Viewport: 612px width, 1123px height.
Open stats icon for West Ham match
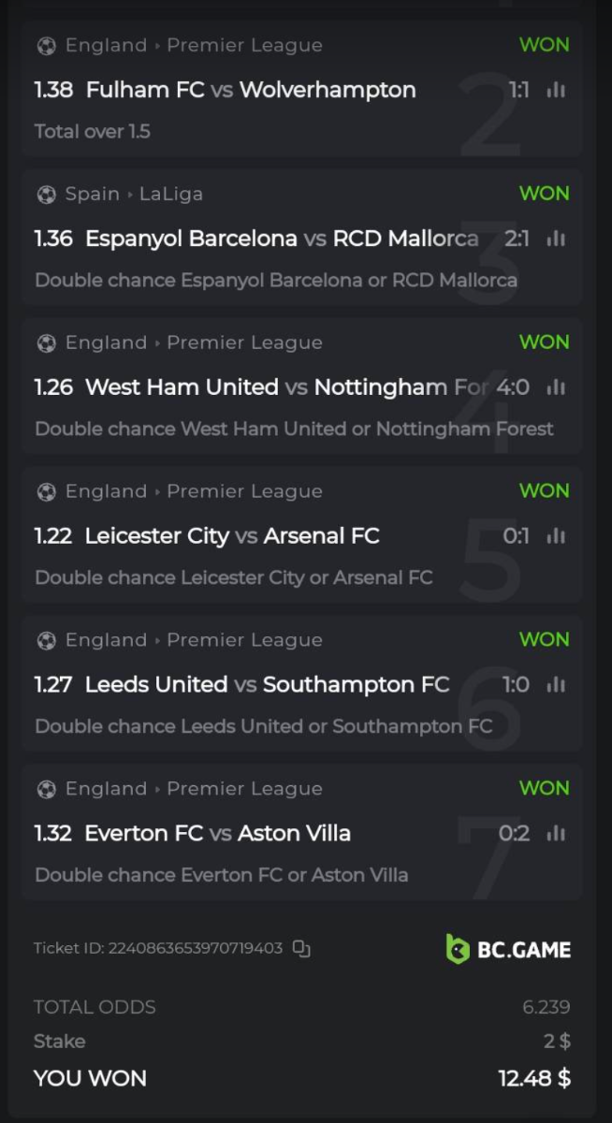(556, 387)
